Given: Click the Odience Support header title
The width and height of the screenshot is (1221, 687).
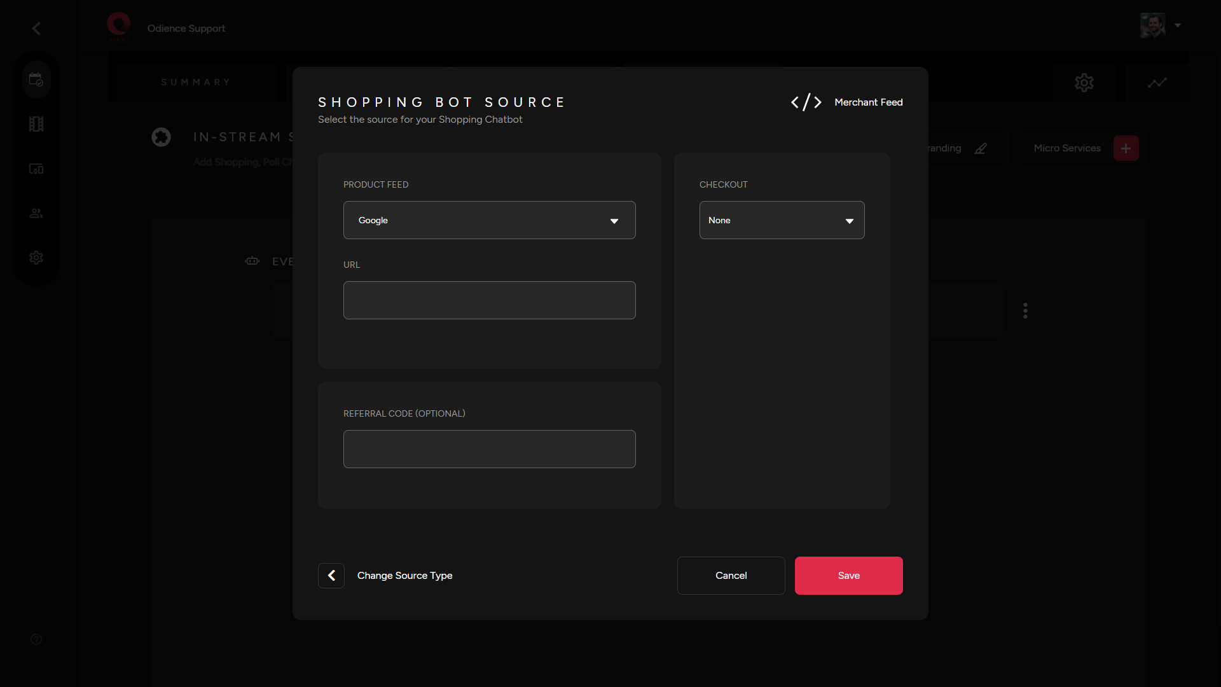Looking at the screenshot, I should pyautogui.click(x=186, y=28).
